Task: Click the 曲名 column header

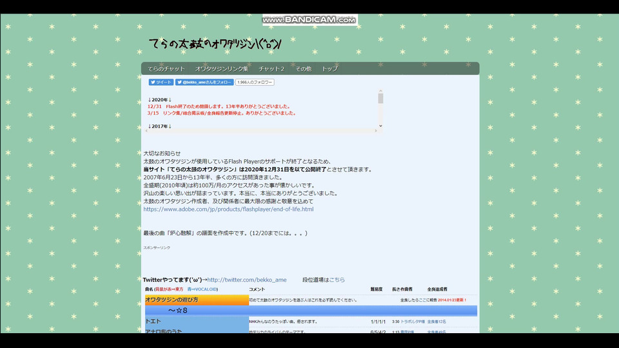Action: (148, 289)
